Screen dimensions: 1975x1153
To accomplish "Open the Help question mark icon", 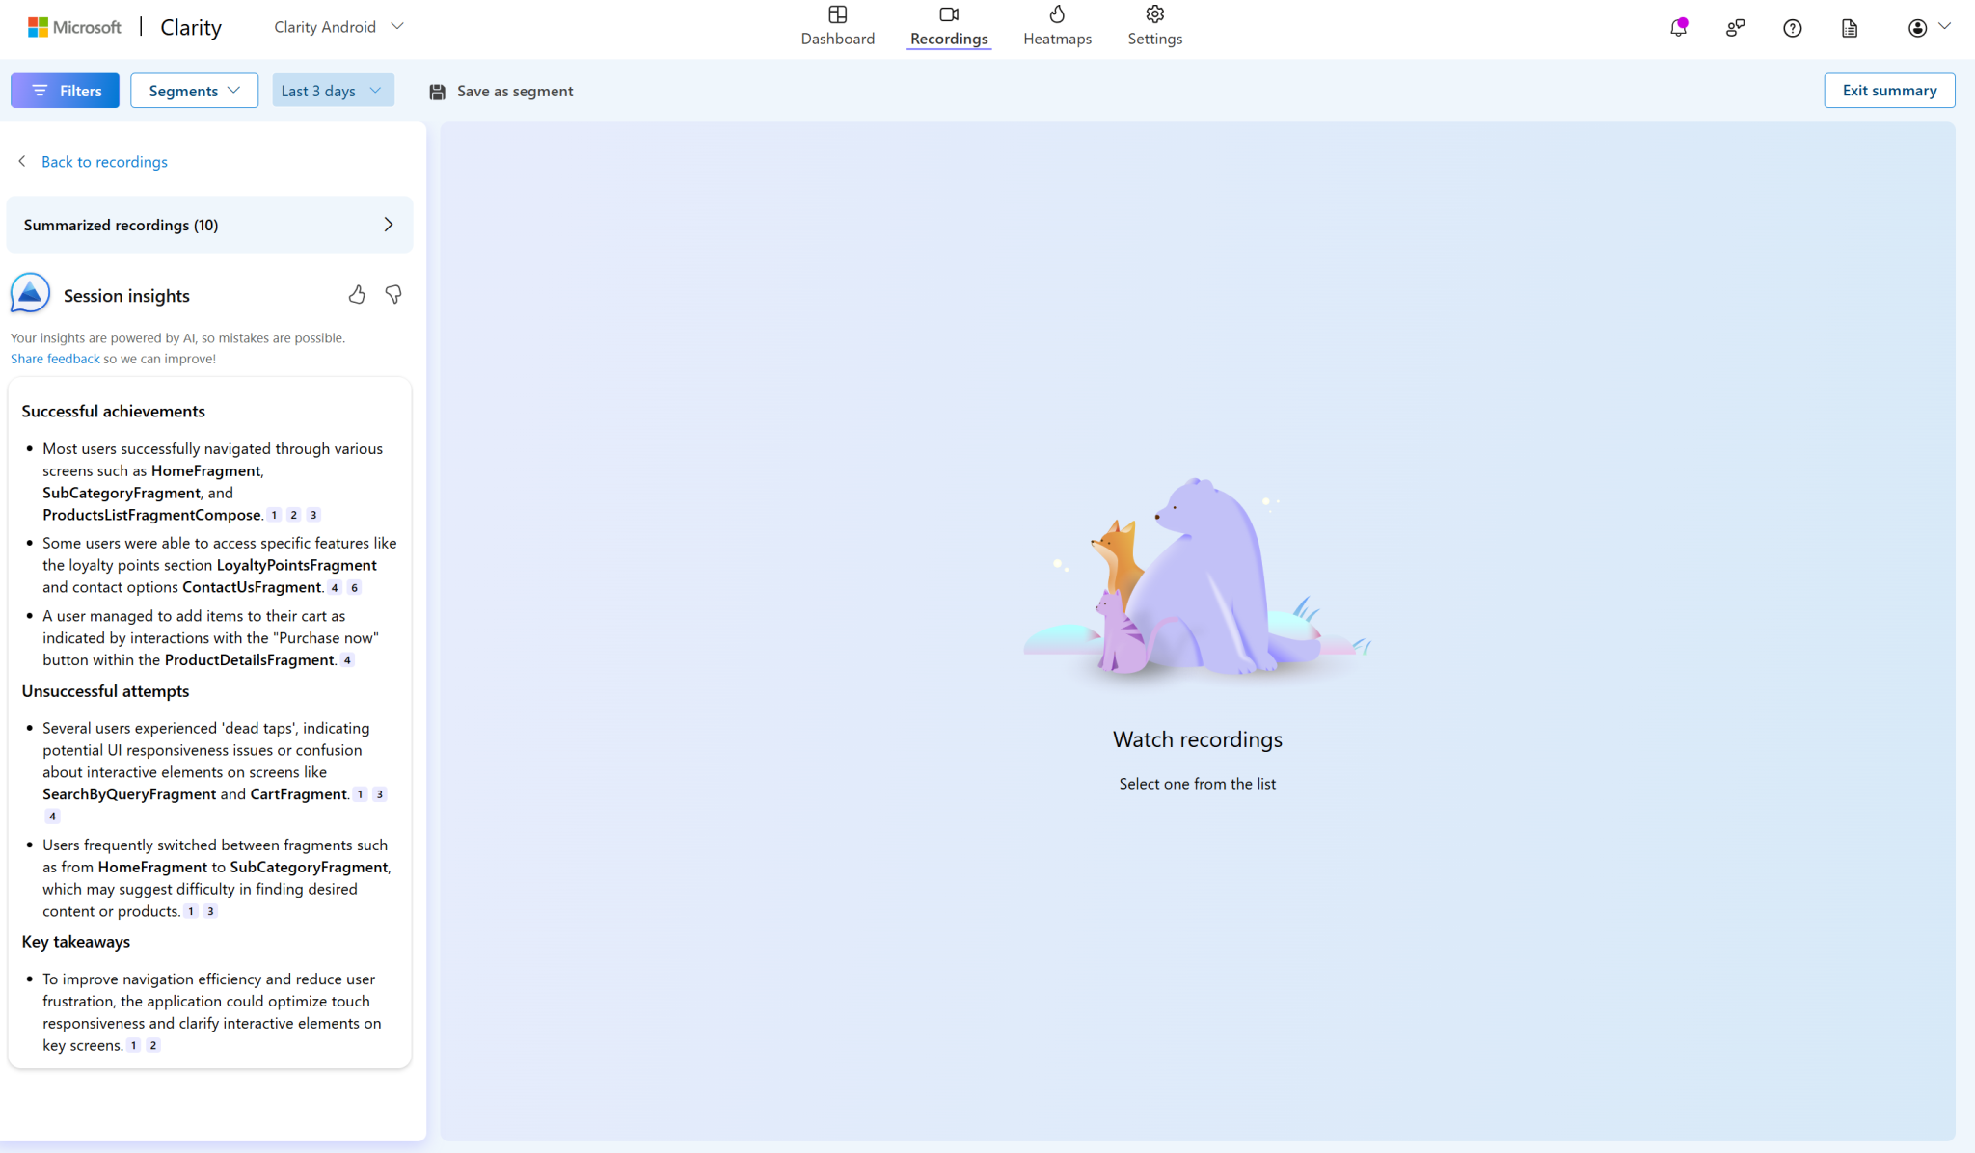I will click(1792, 27).
